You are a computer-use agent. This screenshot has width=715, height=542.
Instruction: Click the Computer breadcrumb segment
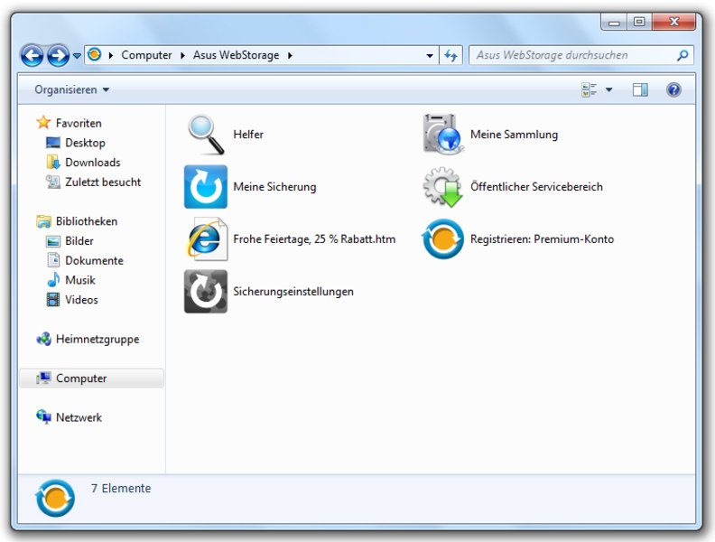click(146, 55)
